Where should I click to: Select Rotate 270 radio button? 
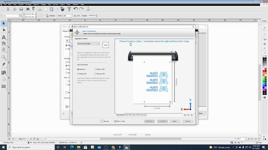coord(95,74)
